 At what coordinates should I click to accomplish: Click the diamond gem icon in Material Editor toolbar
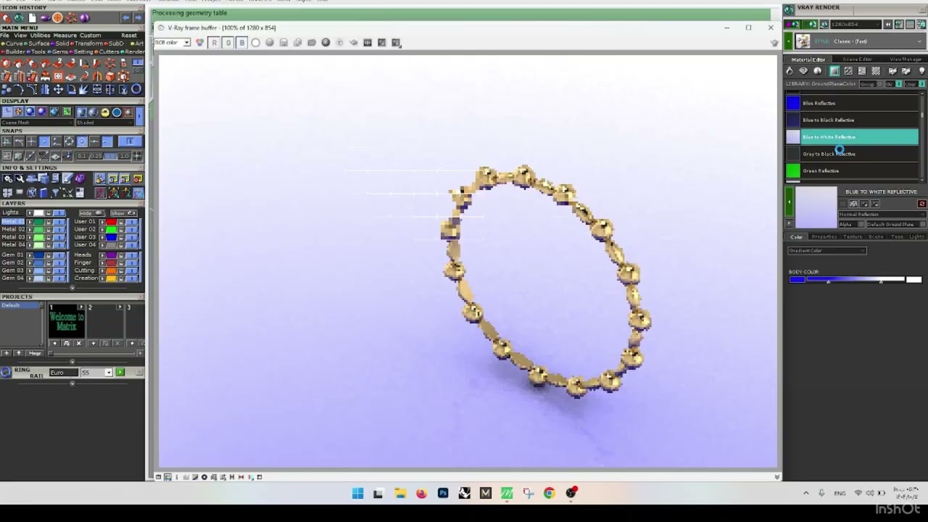pos(803,71)
